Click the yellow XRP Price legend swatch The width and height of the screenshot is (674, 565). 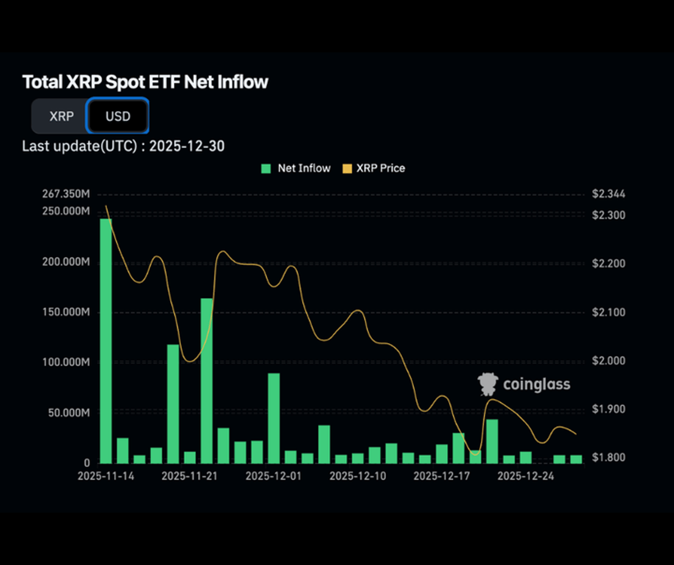coord(347,168)
